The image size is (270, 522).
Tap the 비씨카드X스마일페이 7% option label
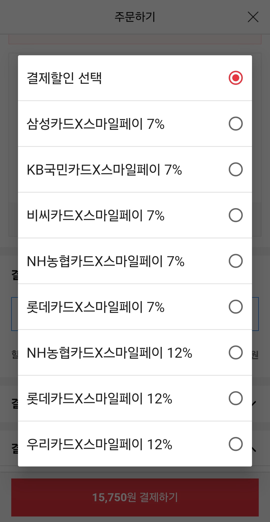[95, 215]
